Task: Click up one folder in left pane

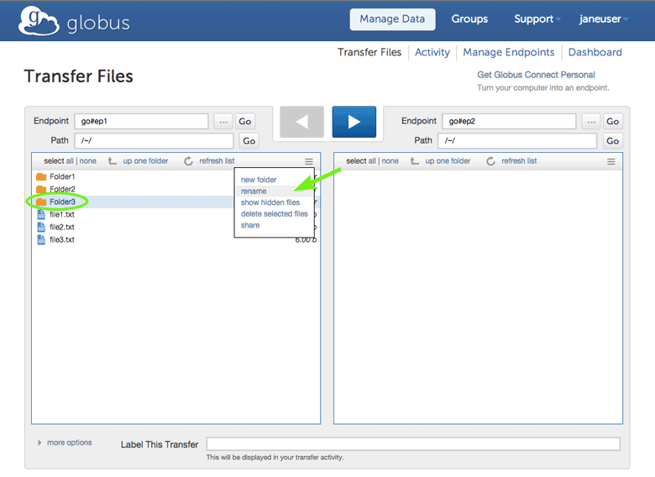Action: click(145, 160)
